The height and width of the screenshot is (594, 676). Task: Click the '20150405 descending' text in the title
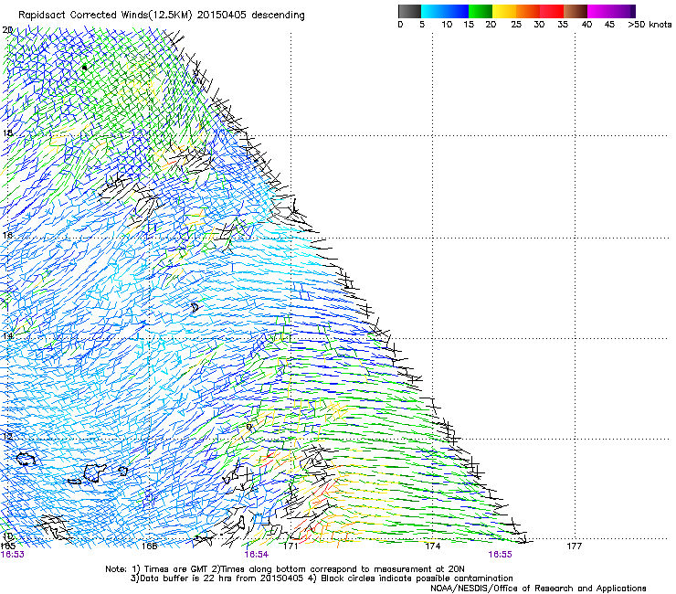pyautogui.click(x=251, y=16)
